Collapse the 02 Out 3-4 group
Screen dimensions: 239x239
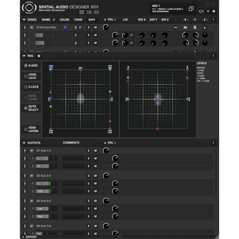31,176
